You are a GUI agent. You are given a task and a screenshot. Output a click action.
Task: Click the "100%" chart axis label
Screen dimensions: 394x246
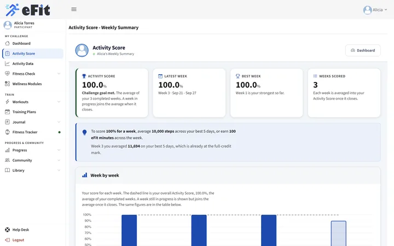click(x=87, y=215)
